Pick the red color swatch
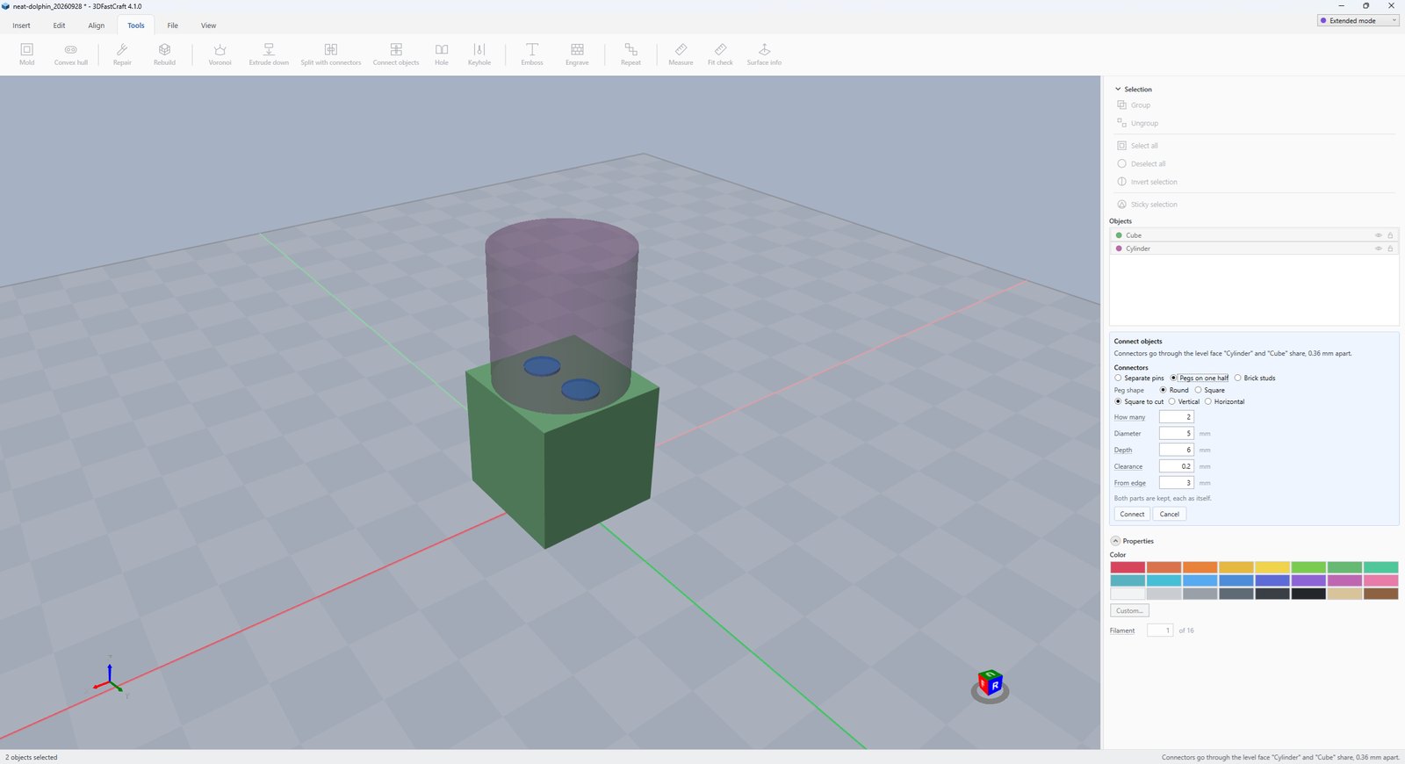The image size is (1405, 764). (x=1128, y=567)
